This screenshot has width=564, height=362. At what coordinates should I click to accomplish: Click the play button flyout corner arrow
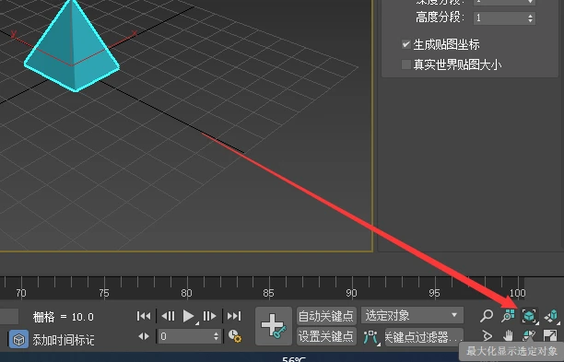click(197, 323)
